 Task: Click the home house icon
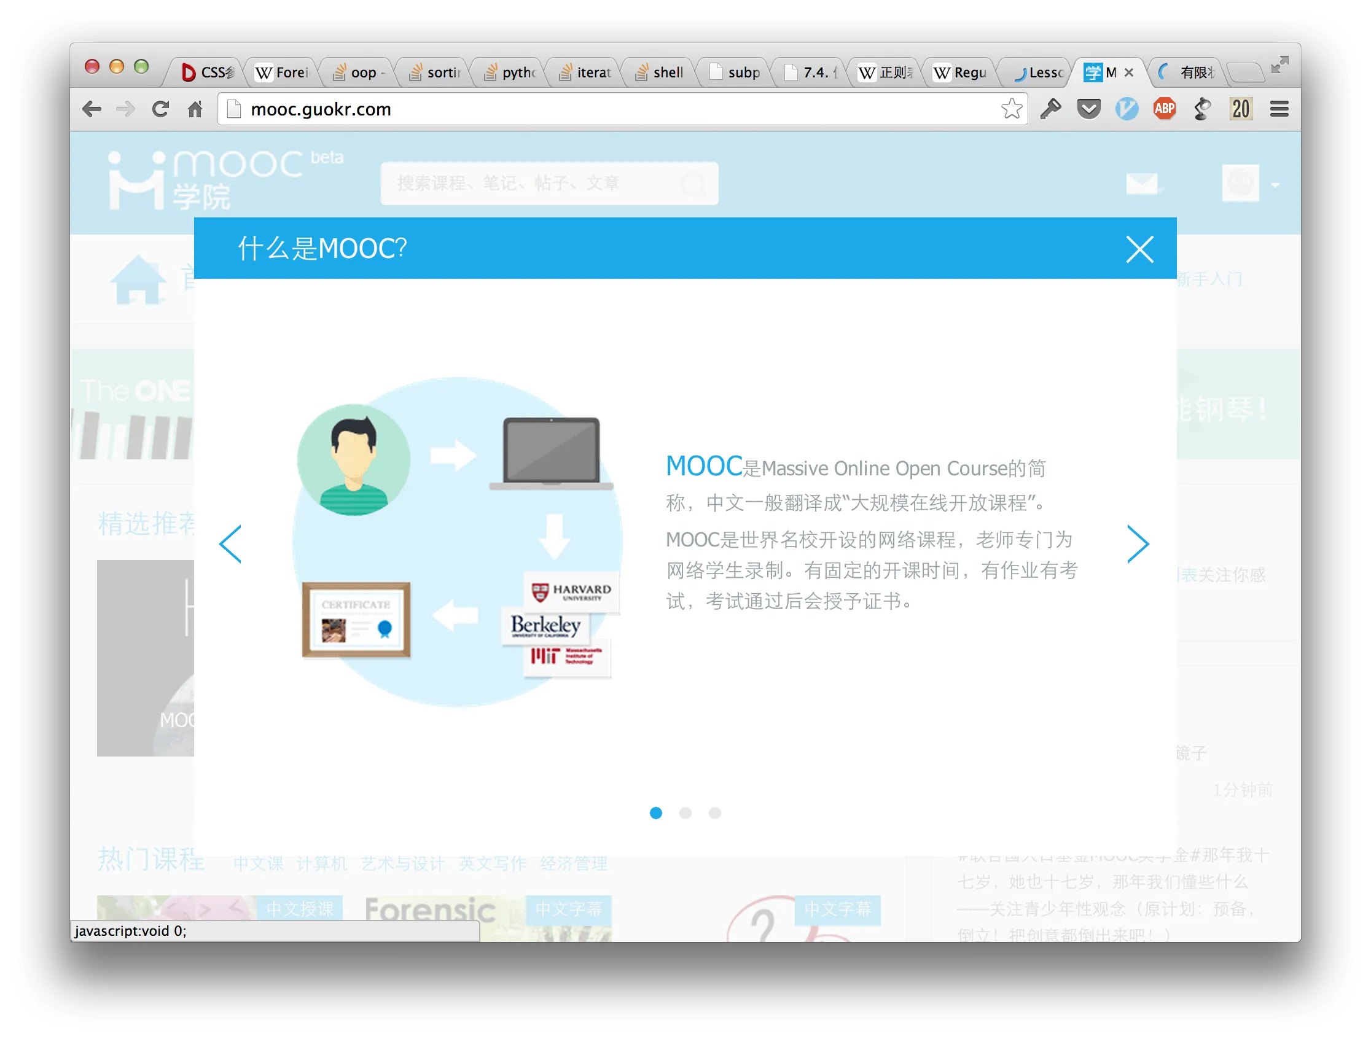[138, 280]
